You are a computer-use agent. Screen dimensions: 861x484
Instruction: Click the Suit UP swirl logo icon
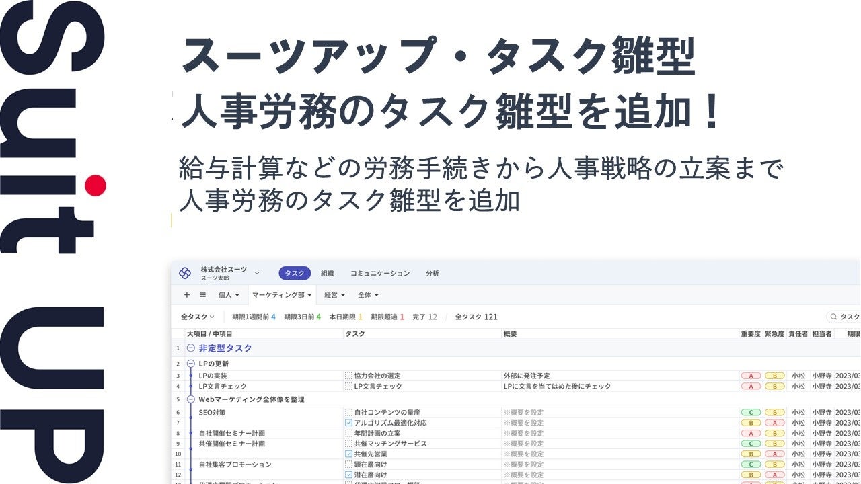185,273
